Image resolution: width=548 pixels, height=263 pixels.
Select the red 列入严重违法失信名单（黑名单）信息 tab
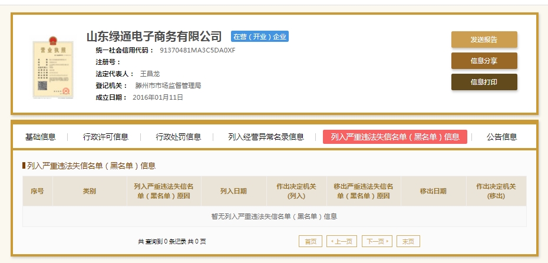395,137
